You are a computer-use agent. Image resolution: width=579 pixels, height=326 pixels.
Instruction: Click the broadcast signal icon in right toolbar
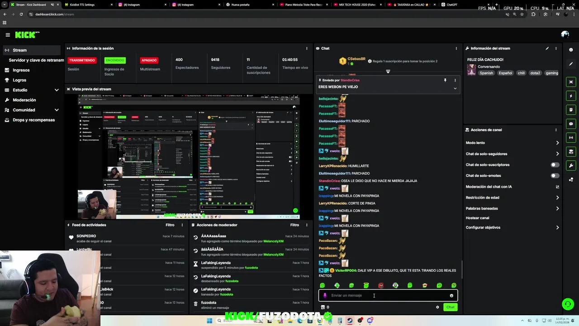(x=571, y=138)
